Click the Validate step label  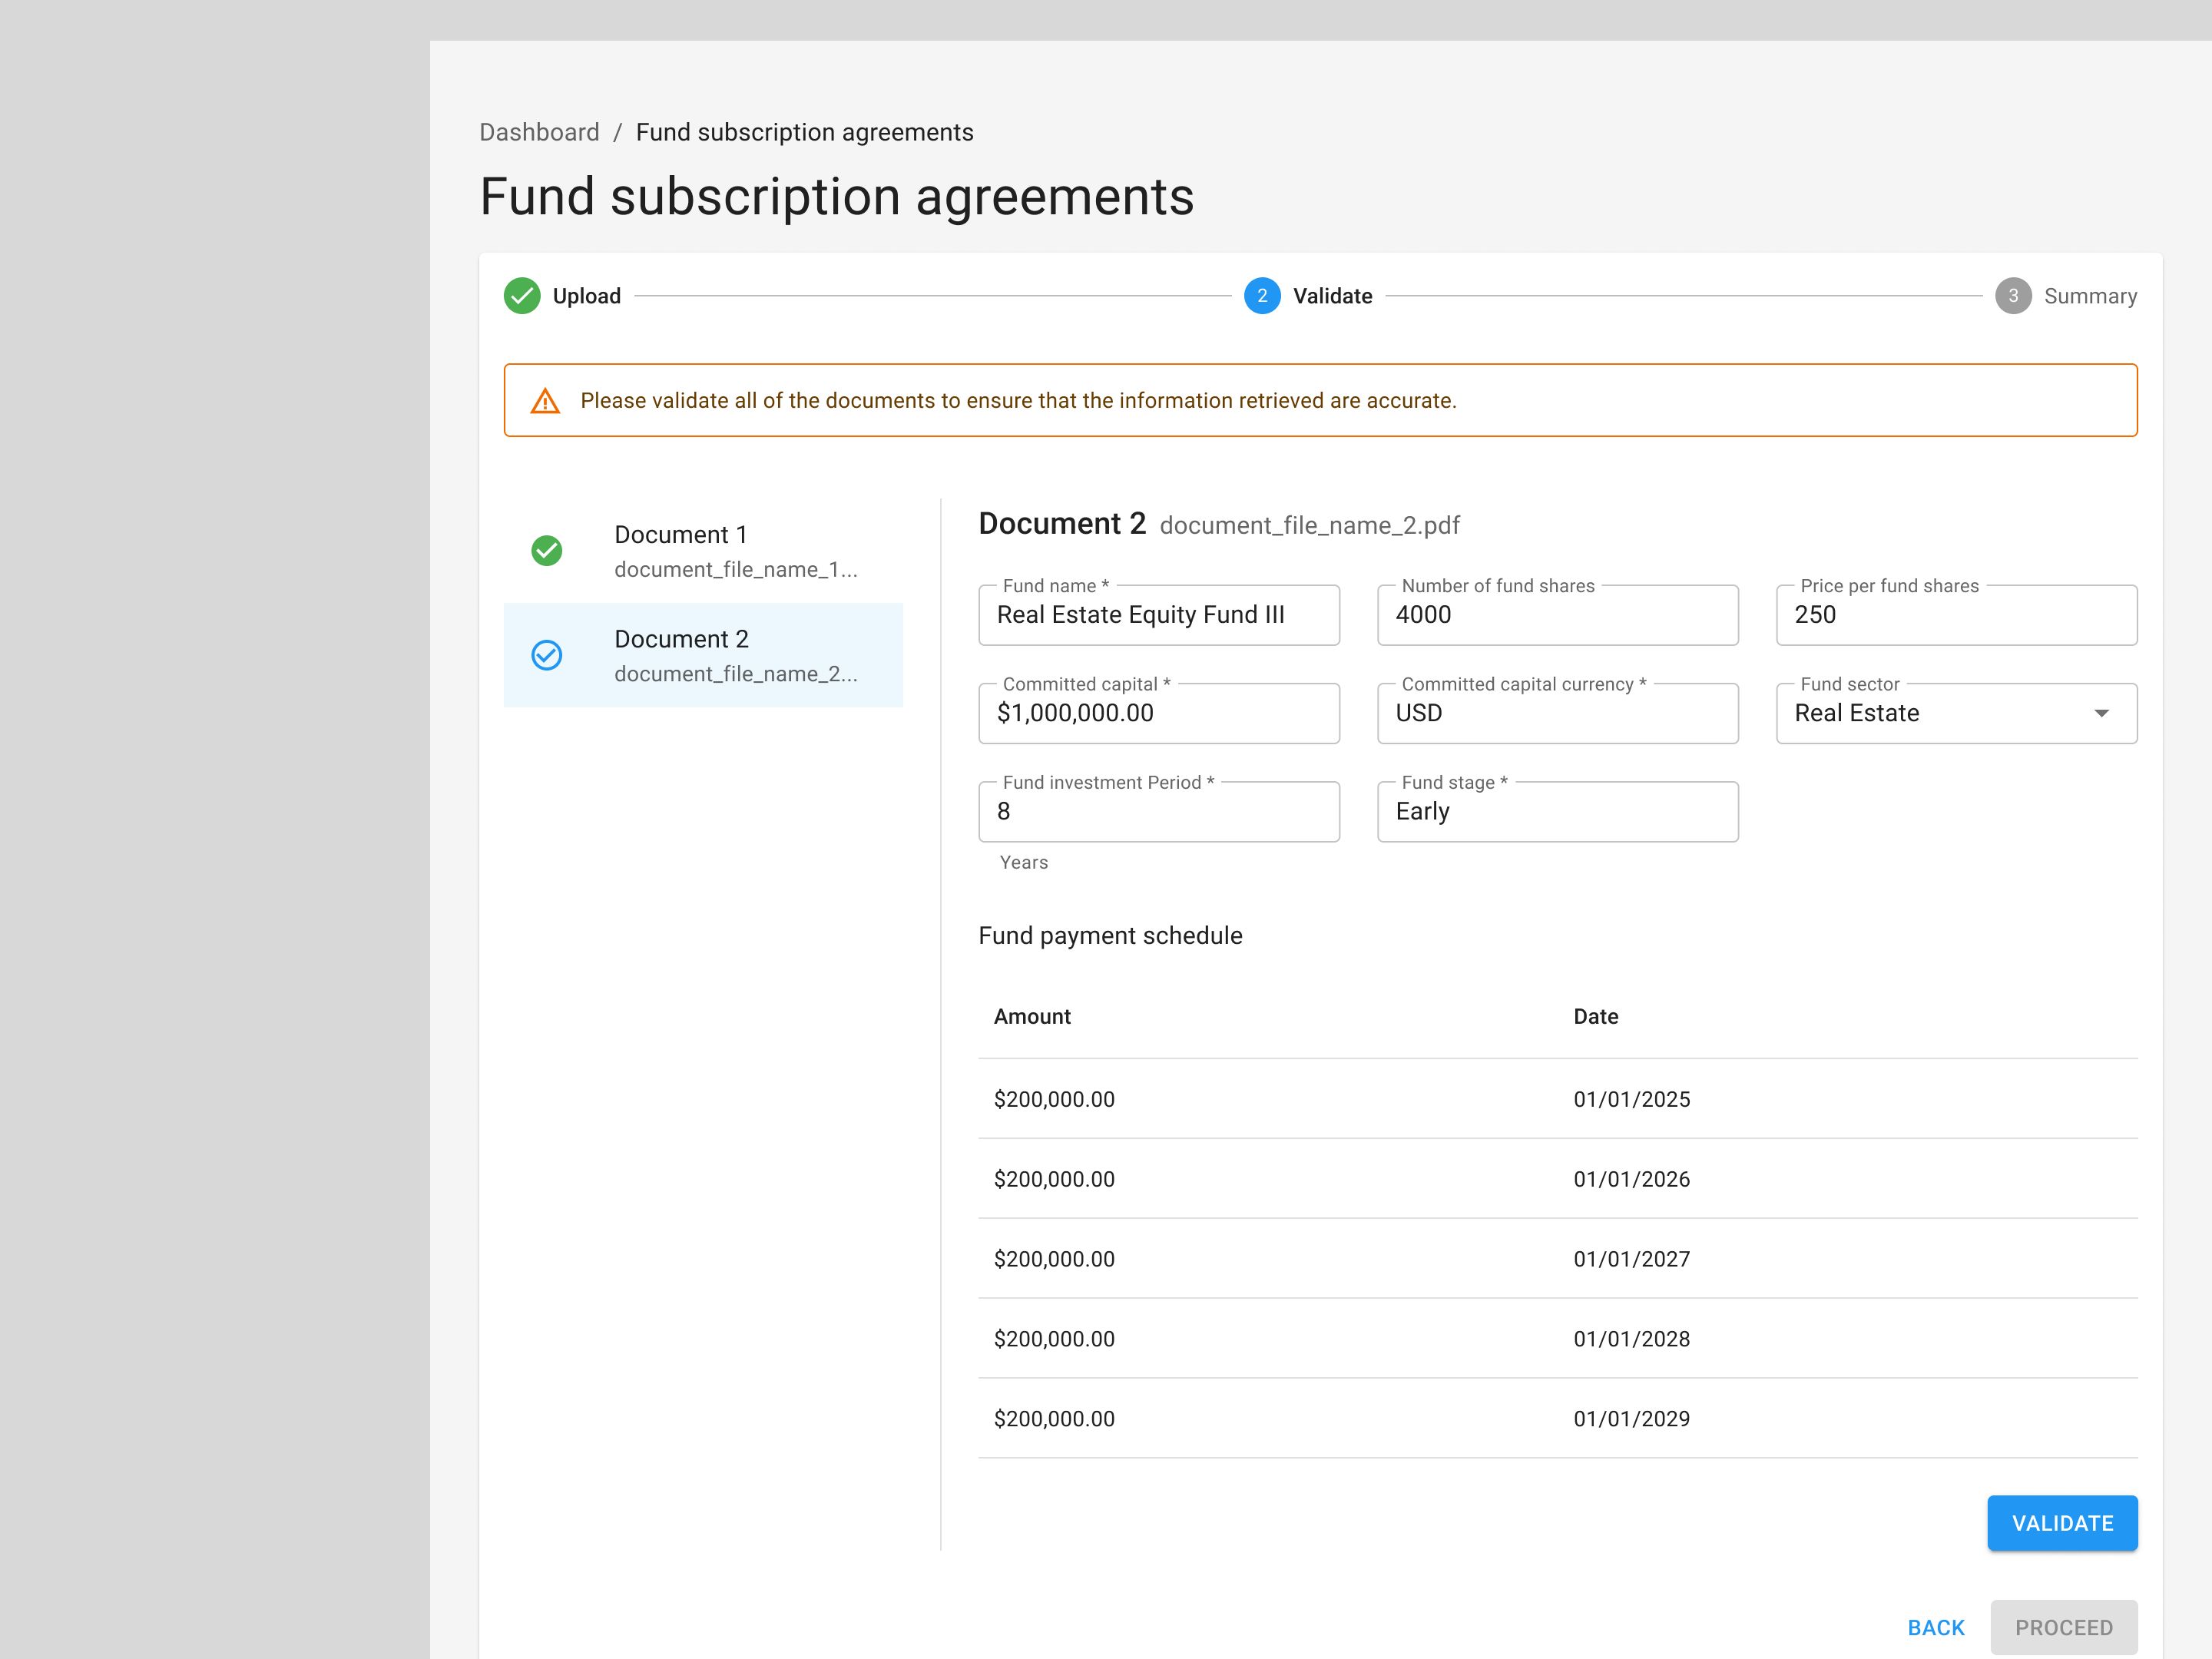click(1332, 296)
